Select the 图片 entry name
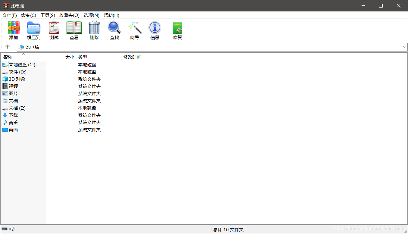The image size is (408, 234). click(13, 94)
